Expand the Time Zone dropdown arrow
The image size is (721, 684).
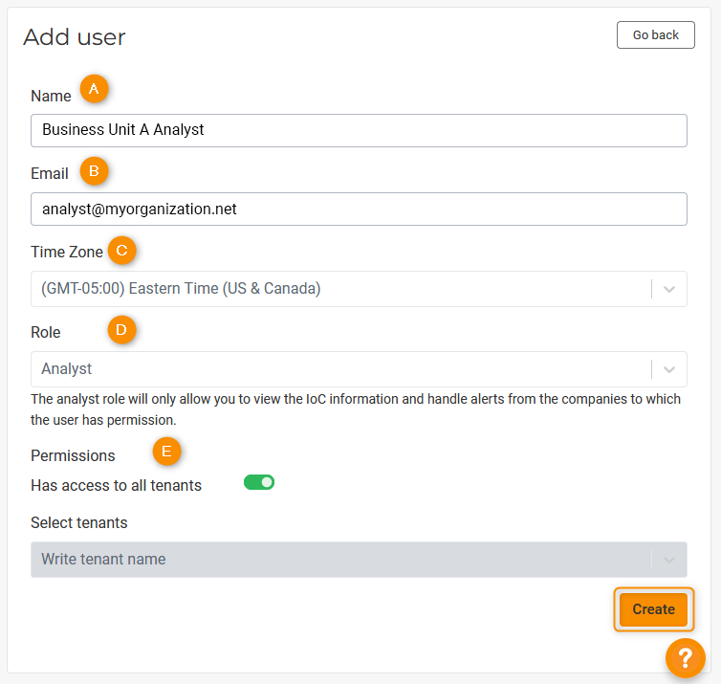click(x=669, y=289)
